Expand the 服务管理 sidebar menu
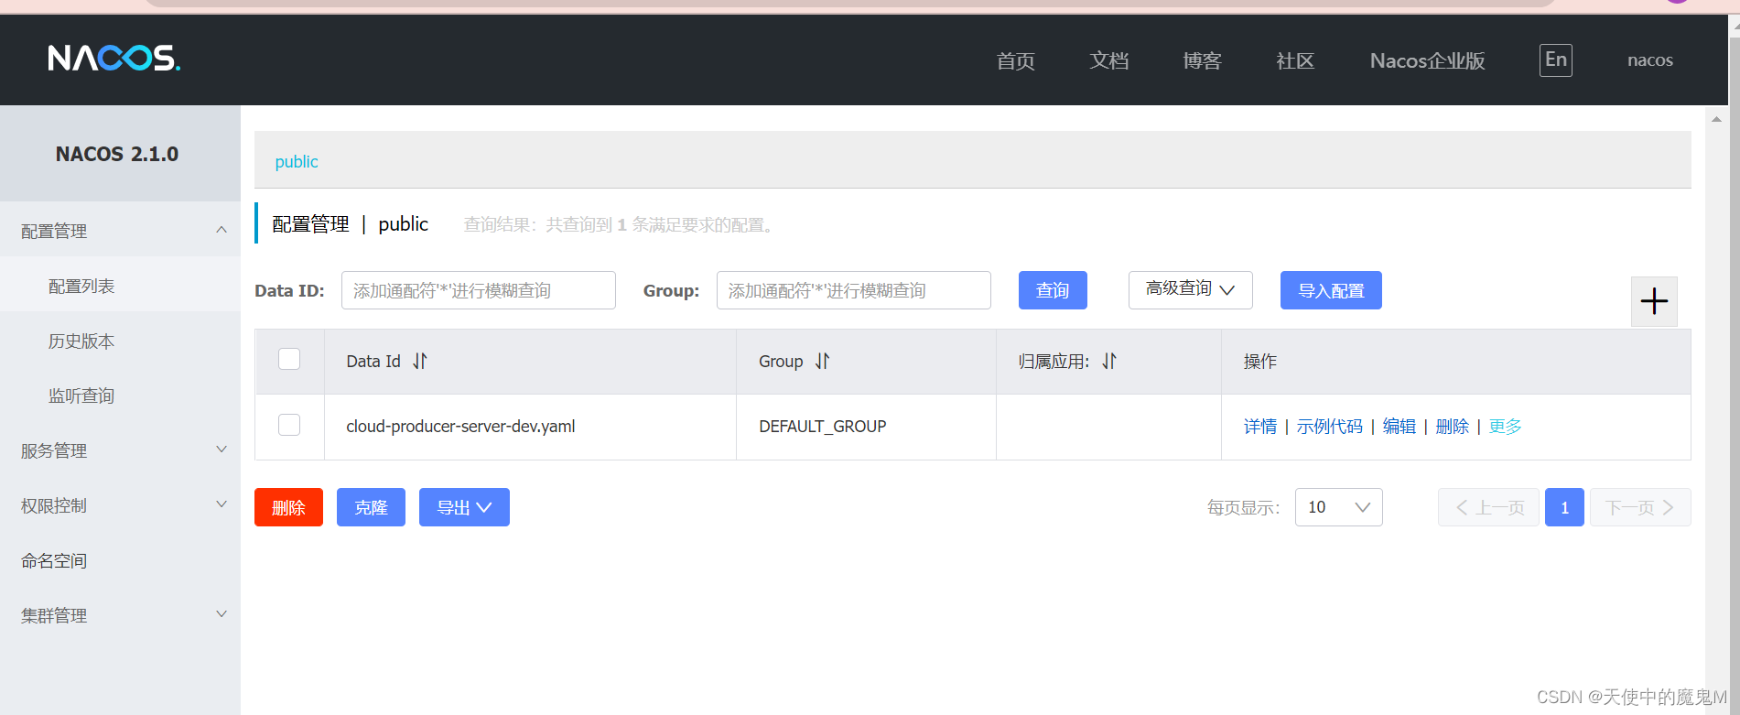The width and height of the screenshot is (1740, 715). (x=120, y=450)
